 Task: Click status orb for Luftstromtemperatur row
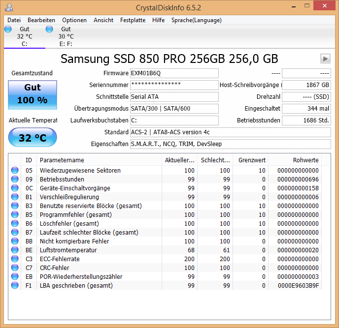[15, 250]
